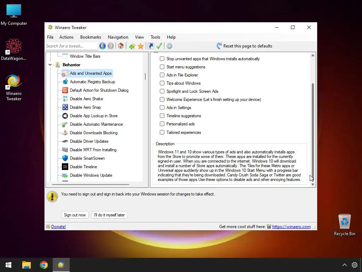Click I'll do it myself later

tap(110, 215)
